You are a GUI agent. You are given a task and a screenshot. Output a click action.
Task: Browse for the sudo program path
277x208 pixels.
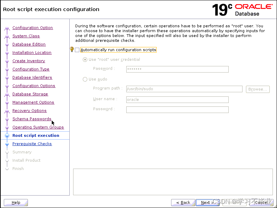pos(258,89)
